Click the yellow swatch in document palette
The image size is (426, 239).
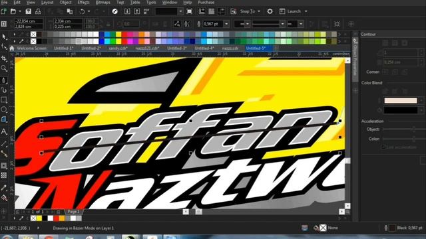(x=39, y=218)
